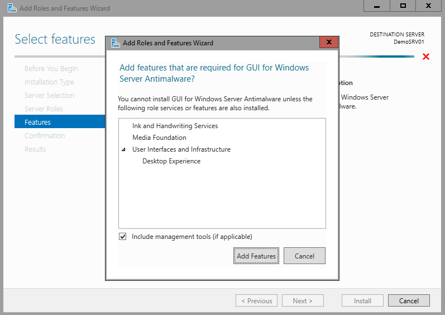
Task: Close the main wizard window
Action: pyautogui.click(x=429, y=6)
